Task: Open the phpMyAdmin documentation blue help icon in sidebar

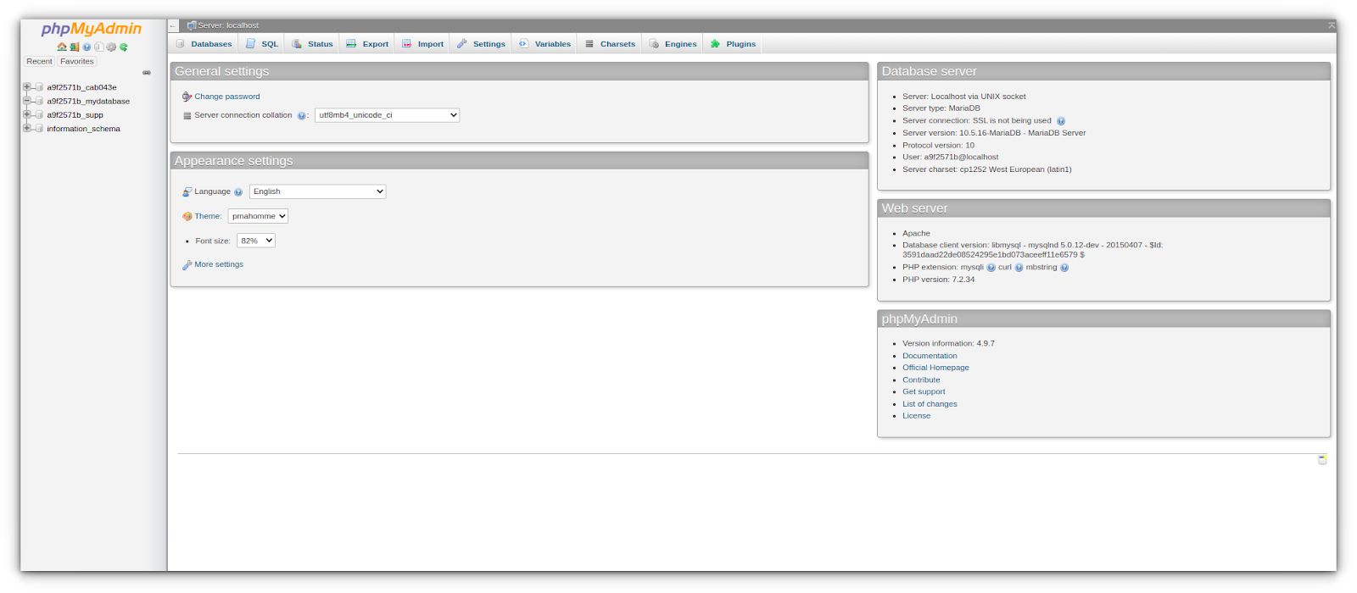Action: point(87,47)
